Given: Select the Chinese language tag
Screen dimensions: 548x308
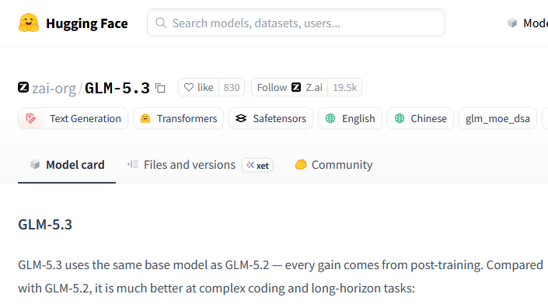Looking at the screenshot, I should [421, 118].
